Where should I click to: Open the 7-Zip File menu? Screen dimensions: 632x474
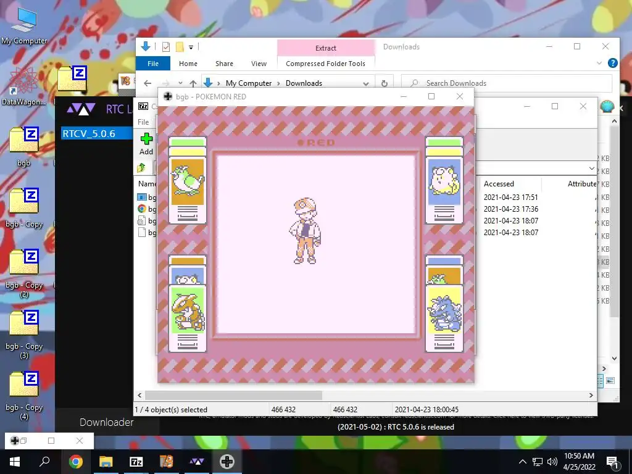(x=143, y=122)
